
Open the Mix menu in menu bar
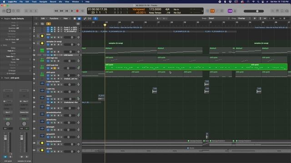pyautogui.click(x=60, y=2)
